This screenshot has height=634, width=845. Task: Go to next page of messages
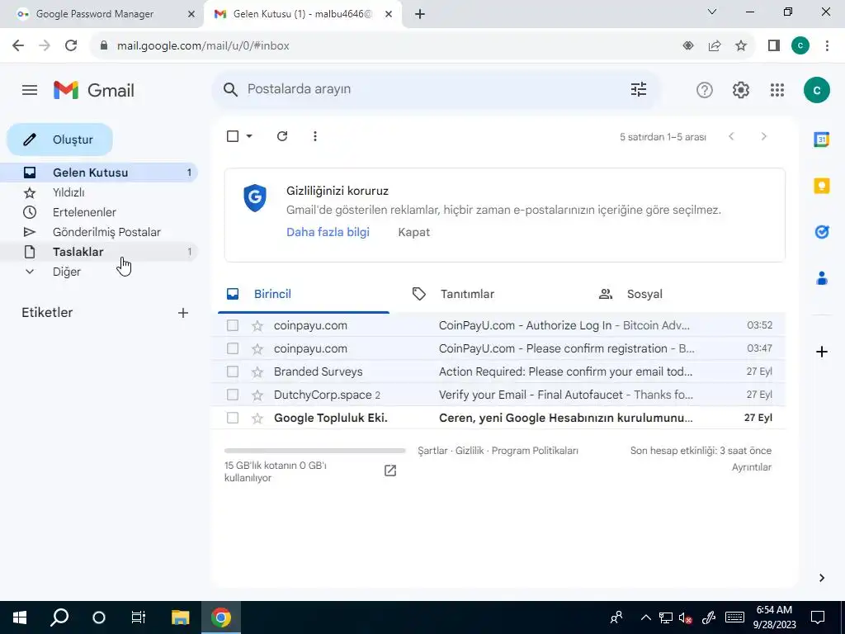[763, 136]
